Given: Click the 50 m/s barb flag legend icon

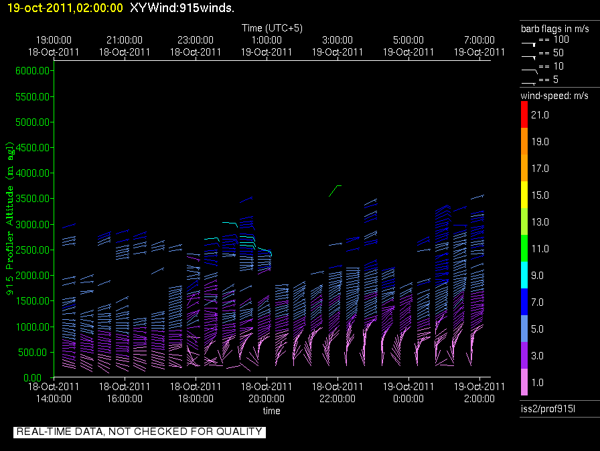Looking at the screenshot, I should 529,57.
